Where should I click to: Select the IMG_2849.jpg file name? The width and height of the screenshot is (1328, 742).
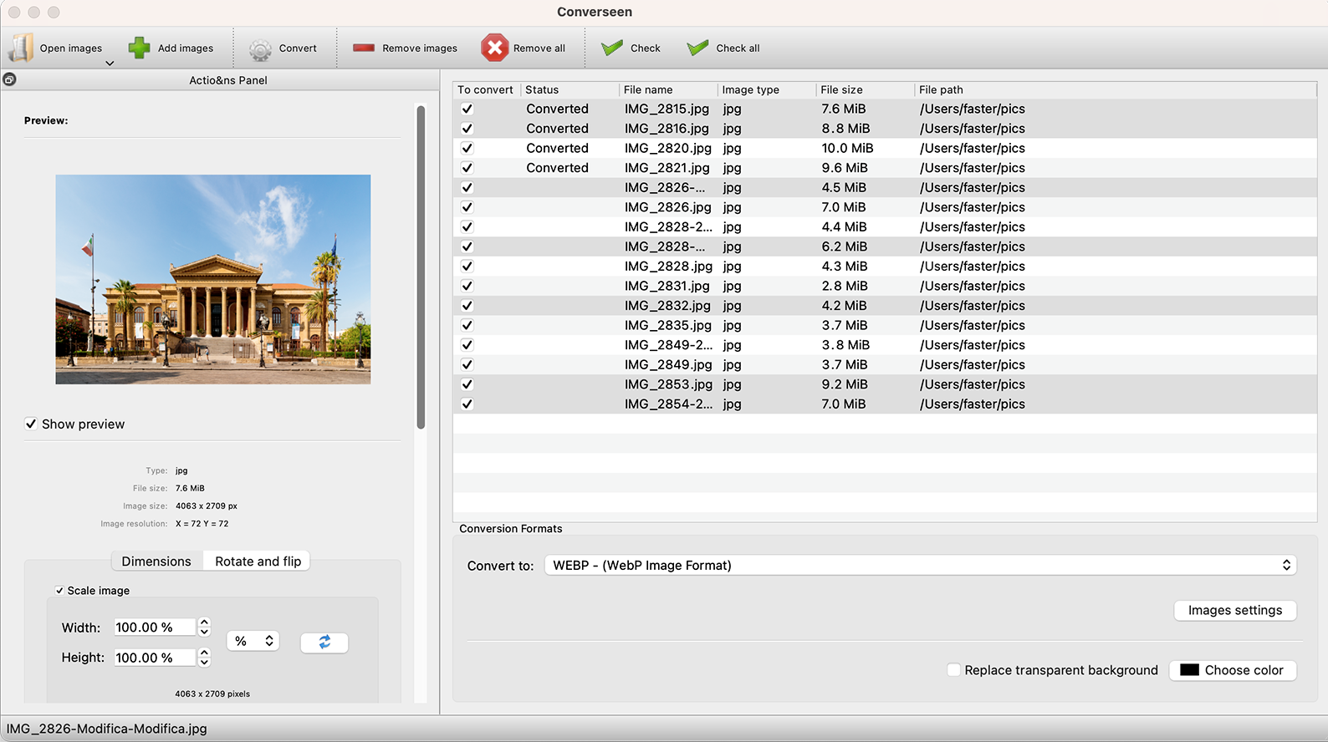[668, 364]
